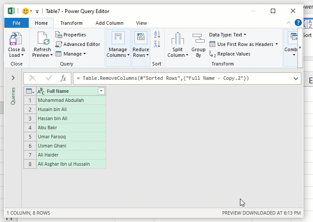
Task: Click row number 1
Action: click(30, 100)
